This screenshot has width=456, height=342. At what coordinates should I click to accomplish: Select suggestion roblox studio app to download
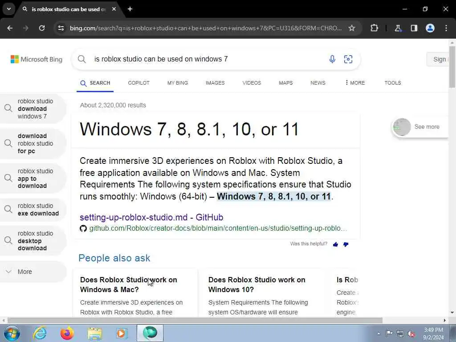(x=33, y=178)
